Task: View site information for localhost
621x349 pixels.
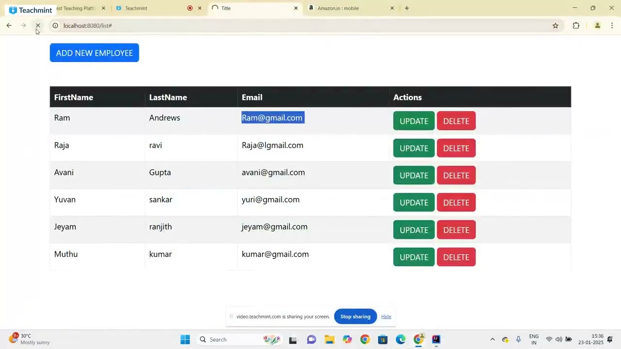Action: pyautogui.click(x=55, y=26)
